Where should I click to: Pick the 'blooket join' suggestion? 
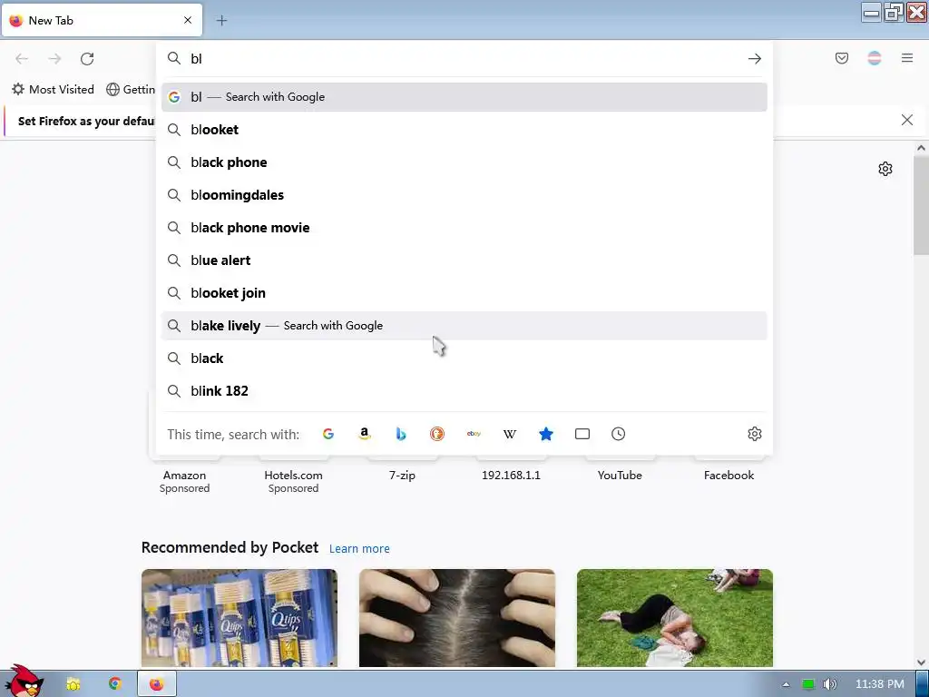[464, 293]
